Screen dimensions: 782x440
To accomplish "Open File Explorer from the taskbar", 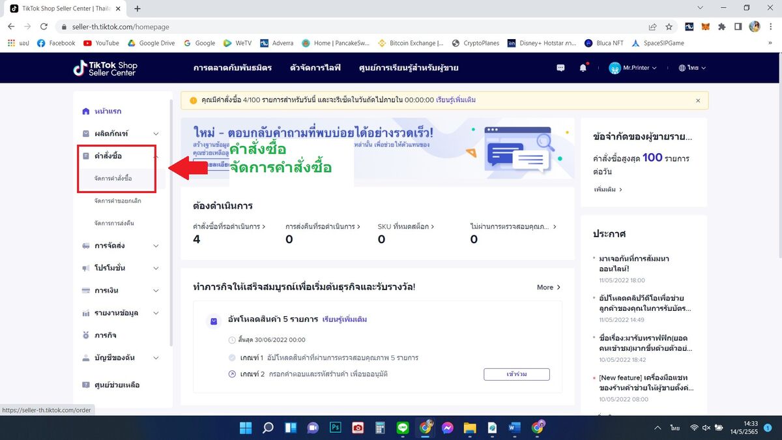I will (x=470, y=428).
